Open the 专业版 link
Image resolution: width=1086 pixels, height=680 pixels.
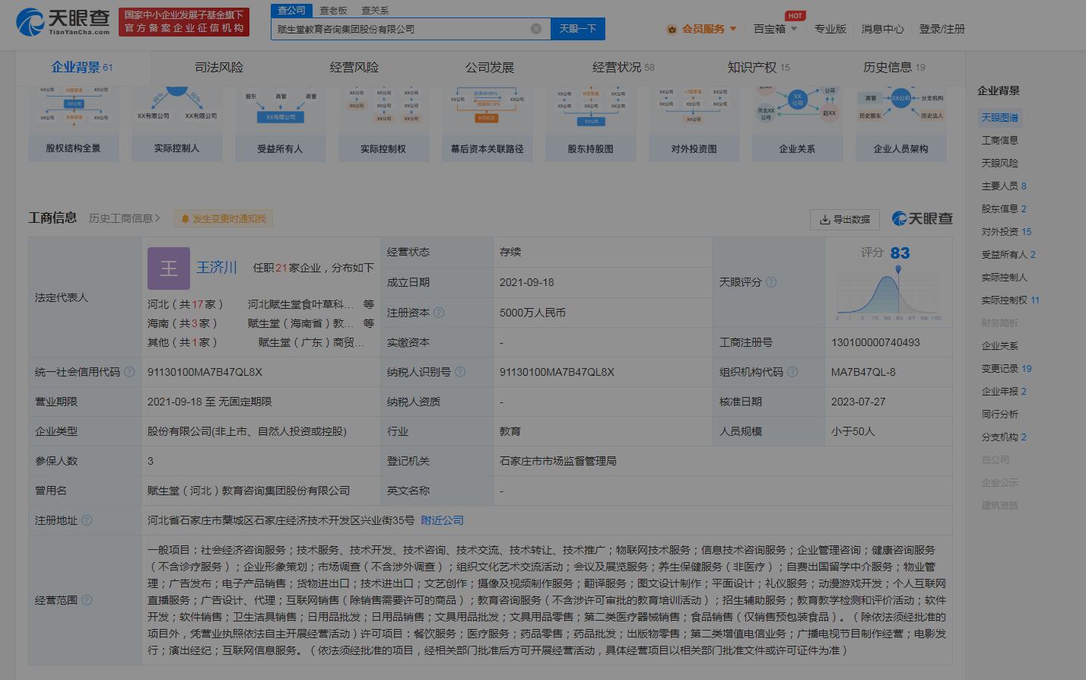pyautogui.click(x=830, y=29)
